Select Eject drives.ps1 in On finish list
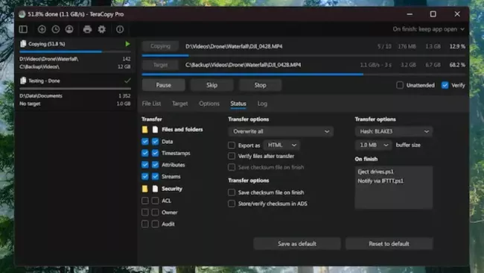484x273 pixels. 375,172
